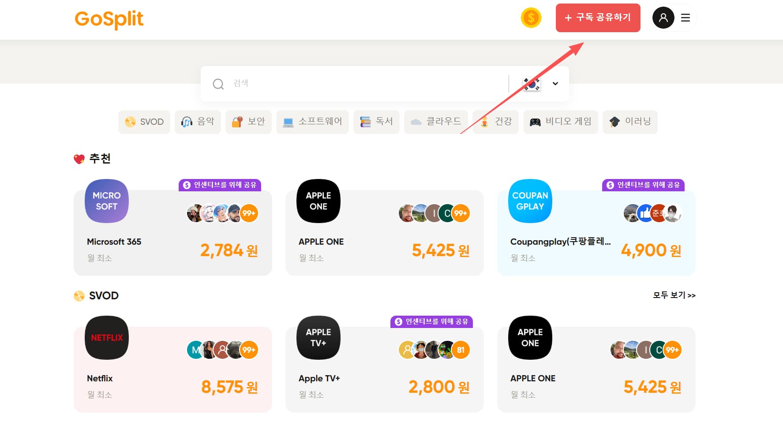Click the 구독 공유하기 button
The image size is (783, 421).
[598, 18]
